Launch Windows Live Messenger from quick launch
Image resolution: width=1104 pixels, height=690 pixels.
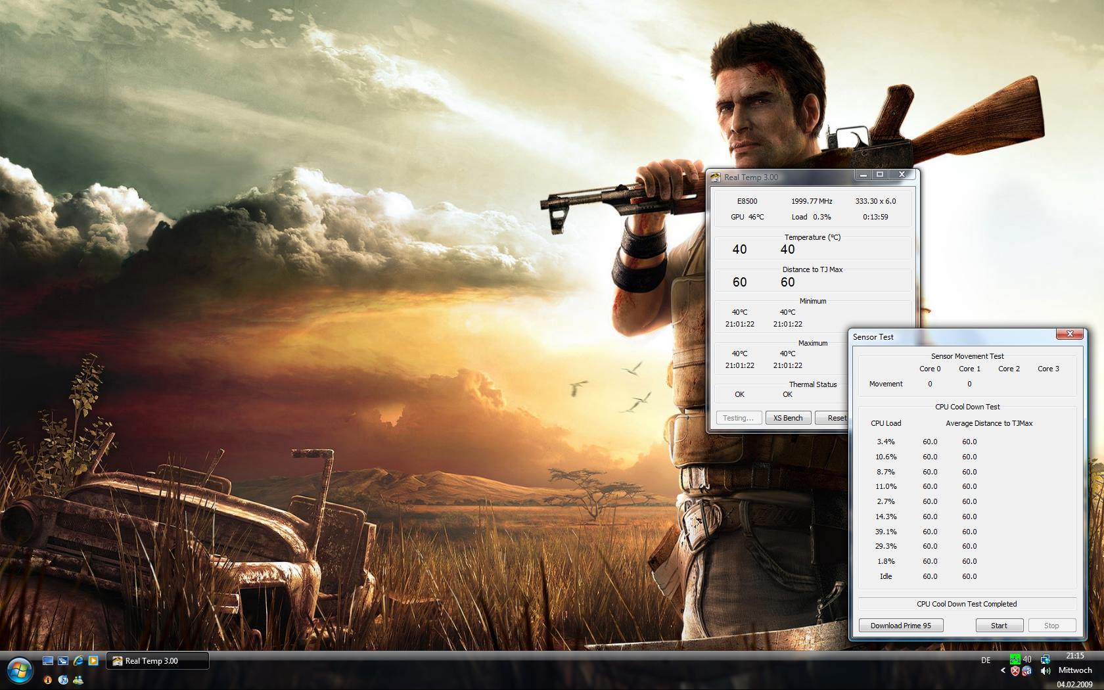point(78,680)
